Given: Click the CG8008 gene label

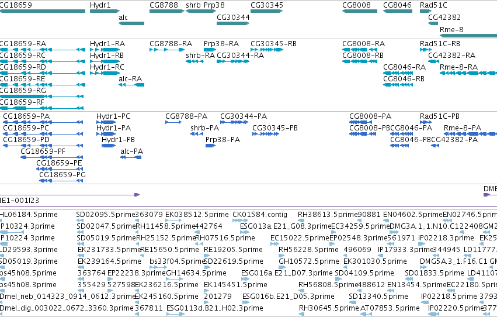Looking at the screenshot, I should [x=356, y=5].
